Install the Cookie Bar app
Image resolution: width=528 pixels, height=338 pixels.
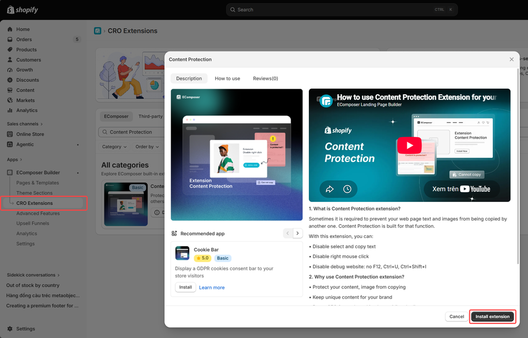[185, 287]
